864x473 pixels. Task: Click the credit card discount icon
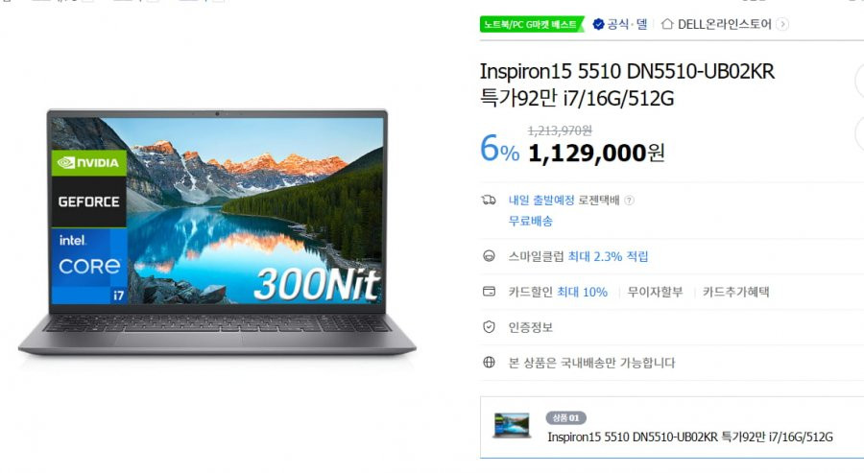[489, 292]
